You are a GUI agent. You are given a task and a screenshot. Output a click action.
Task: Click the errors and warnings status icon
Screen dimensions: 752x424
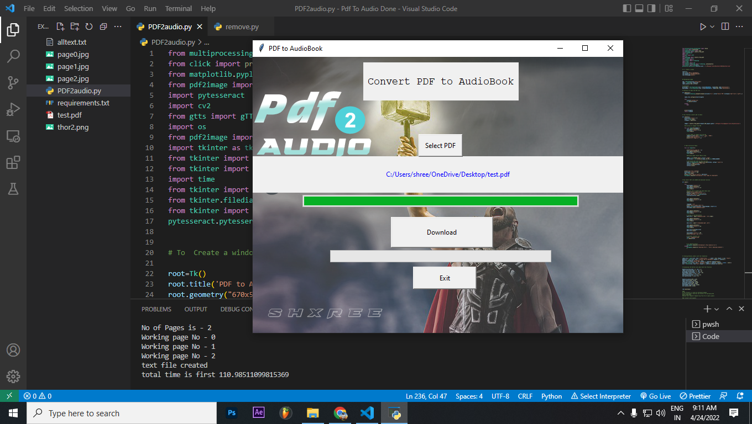(x=35, y=396)
